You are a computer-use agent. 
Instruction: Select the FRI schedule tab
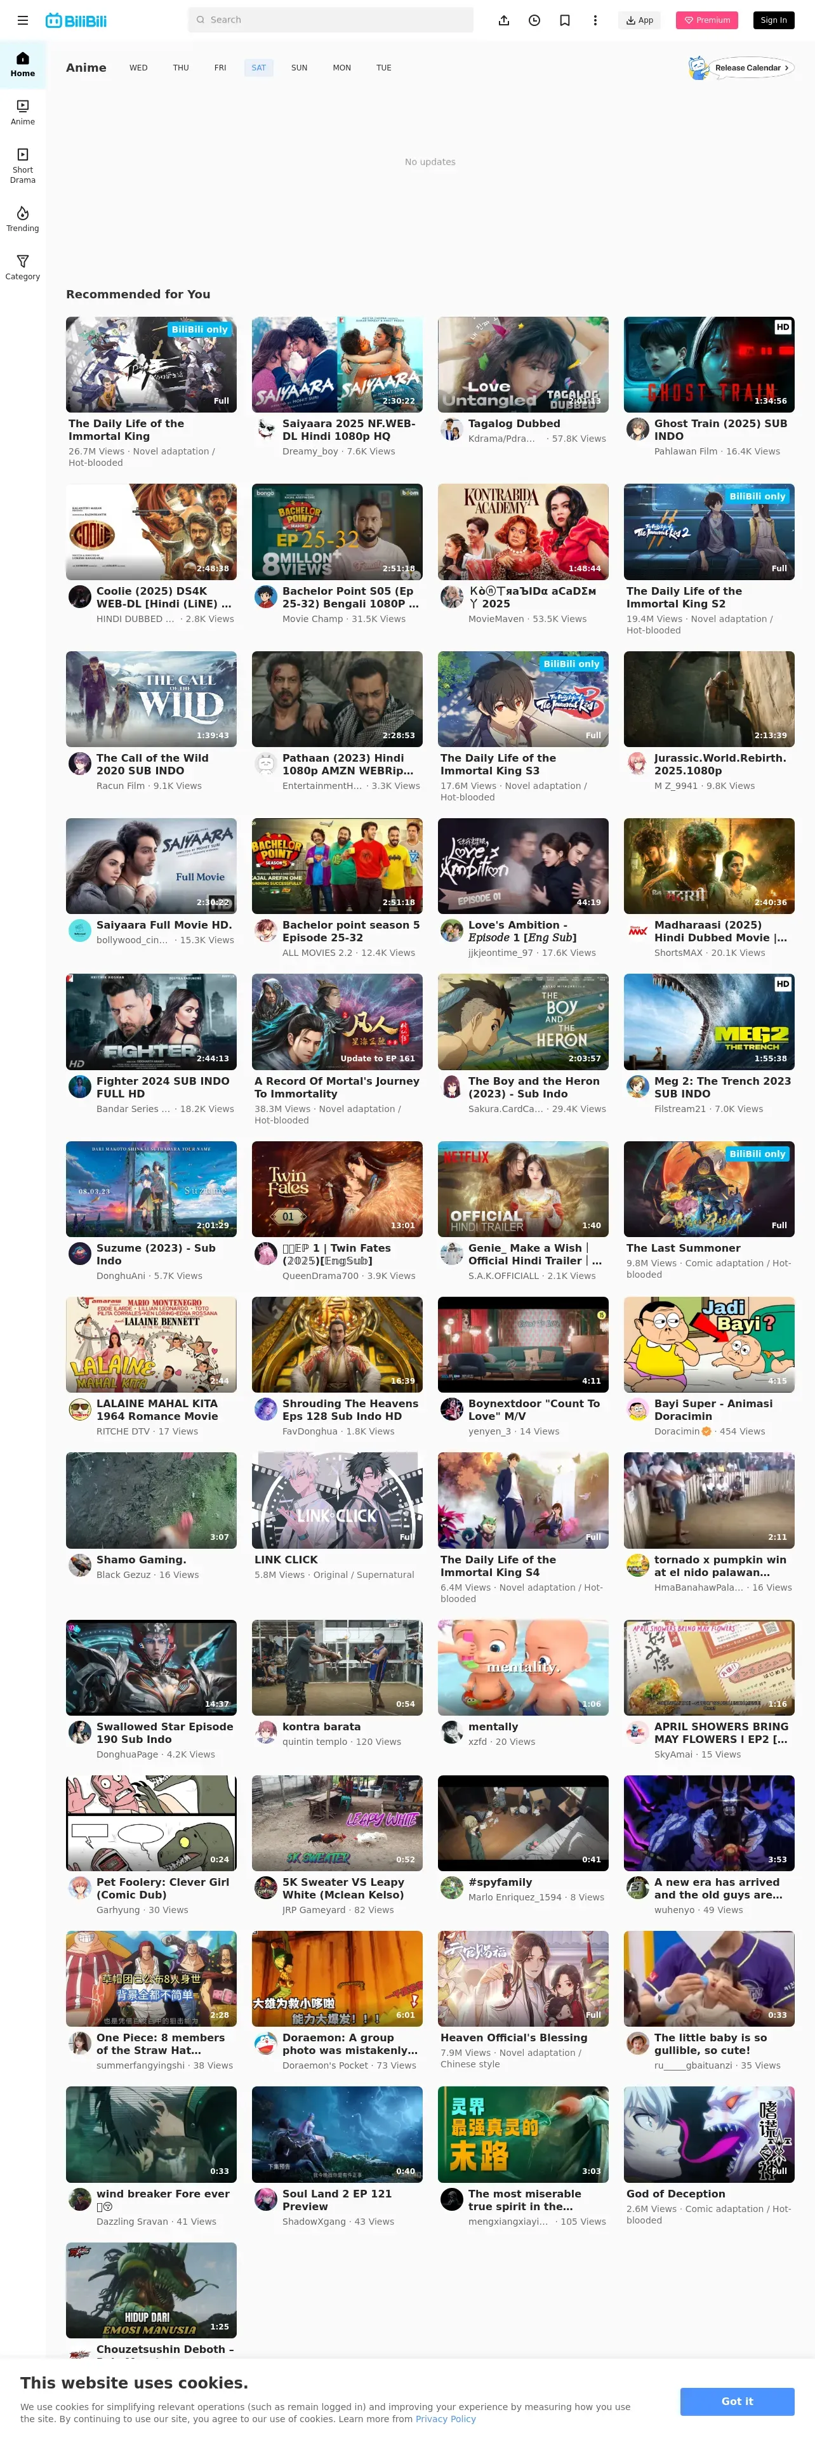click(220, 67)
